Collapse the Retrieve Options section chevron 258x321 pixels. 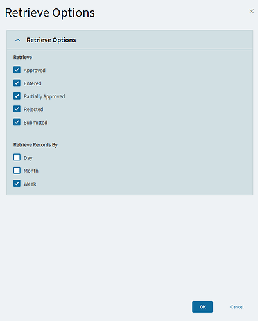(18, 40)
